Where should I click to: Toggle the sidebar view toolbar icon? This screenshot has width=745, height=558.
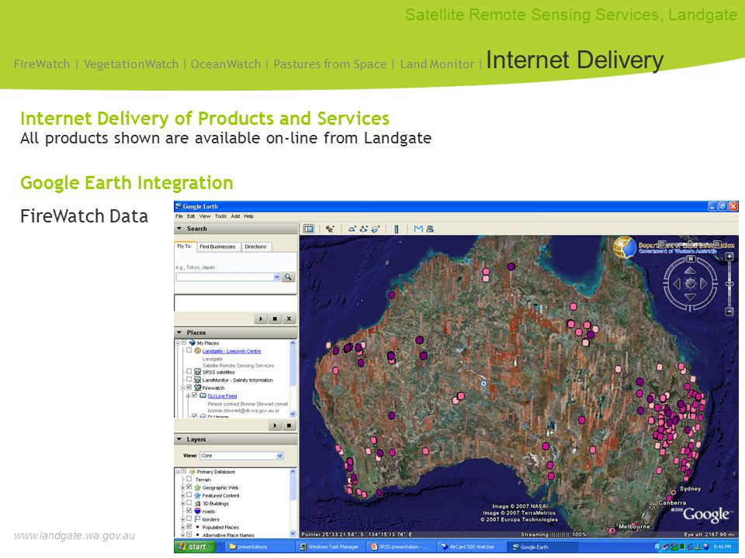[309, 229]
